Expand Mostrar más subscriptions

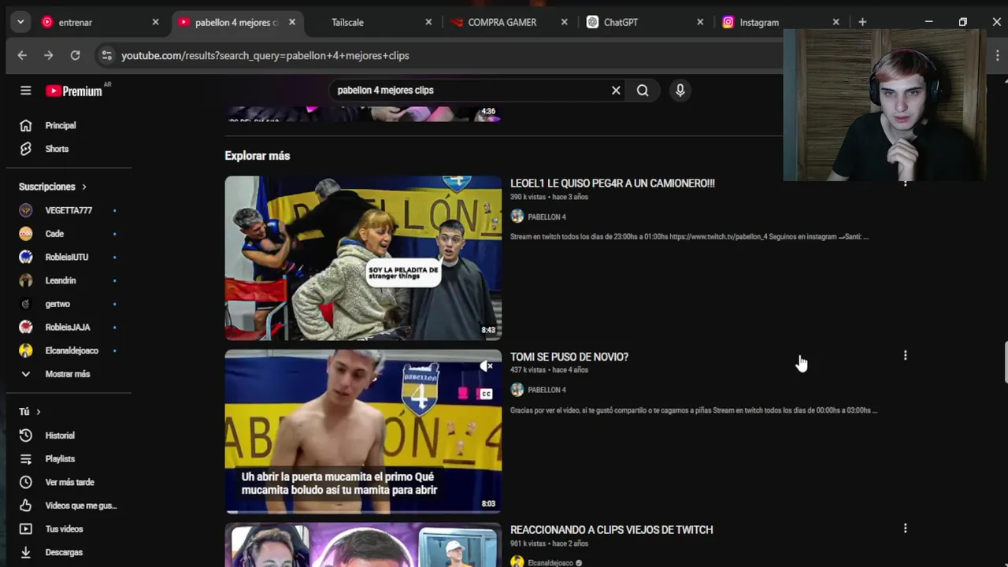69,374
